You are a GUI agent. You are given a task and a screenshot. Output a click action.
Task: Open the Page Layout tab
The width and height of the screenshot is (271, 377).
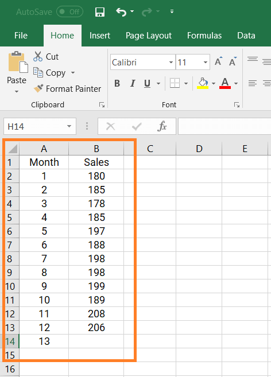(149, 36)
